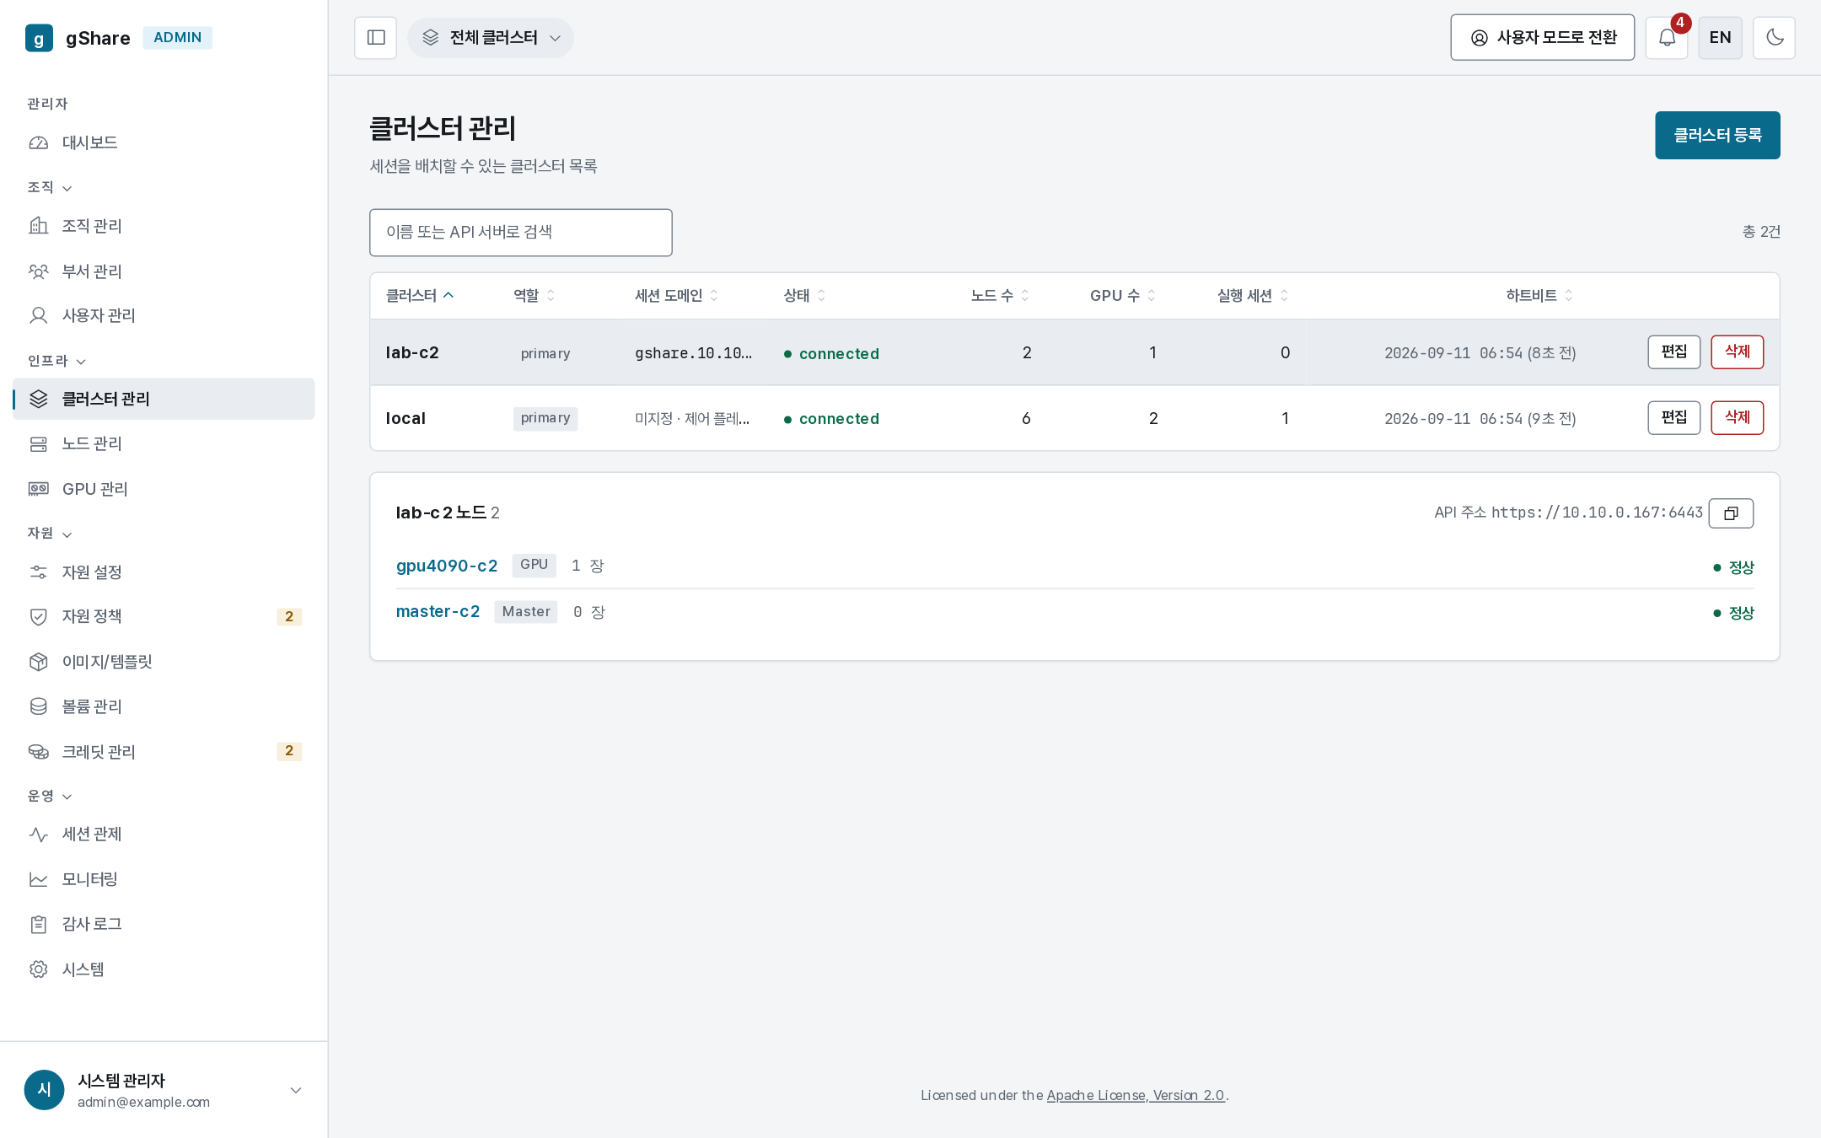
Task: Switch to dark mode moon icon
Action: coord(1774,38)
